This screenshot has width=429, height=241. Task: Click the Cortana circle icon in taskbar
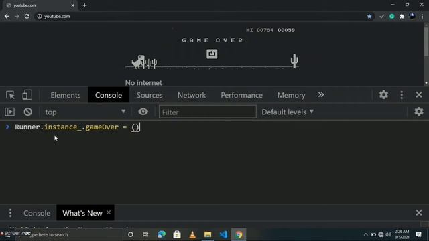click(x=131, y=234)
